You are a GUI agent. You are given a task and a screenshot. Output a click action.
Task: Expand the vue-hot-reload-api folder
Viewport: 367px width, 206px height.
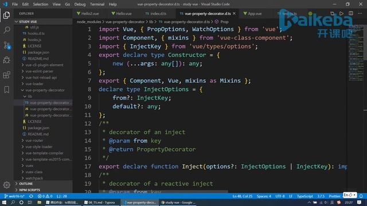tap(41, 78)
